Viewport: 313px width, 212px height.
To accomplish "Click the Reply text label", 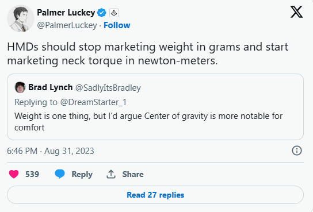I will 82,174.
